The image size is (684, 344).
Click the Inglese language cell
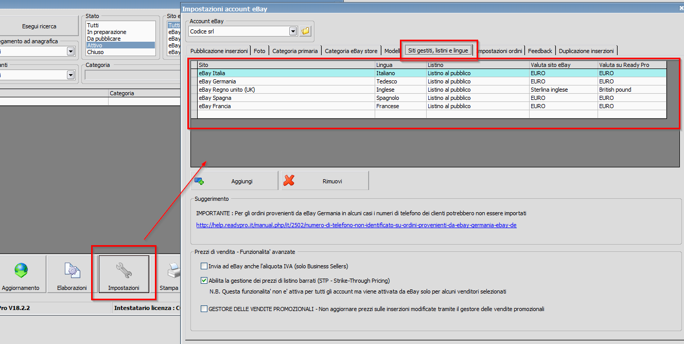coord(400,90)
